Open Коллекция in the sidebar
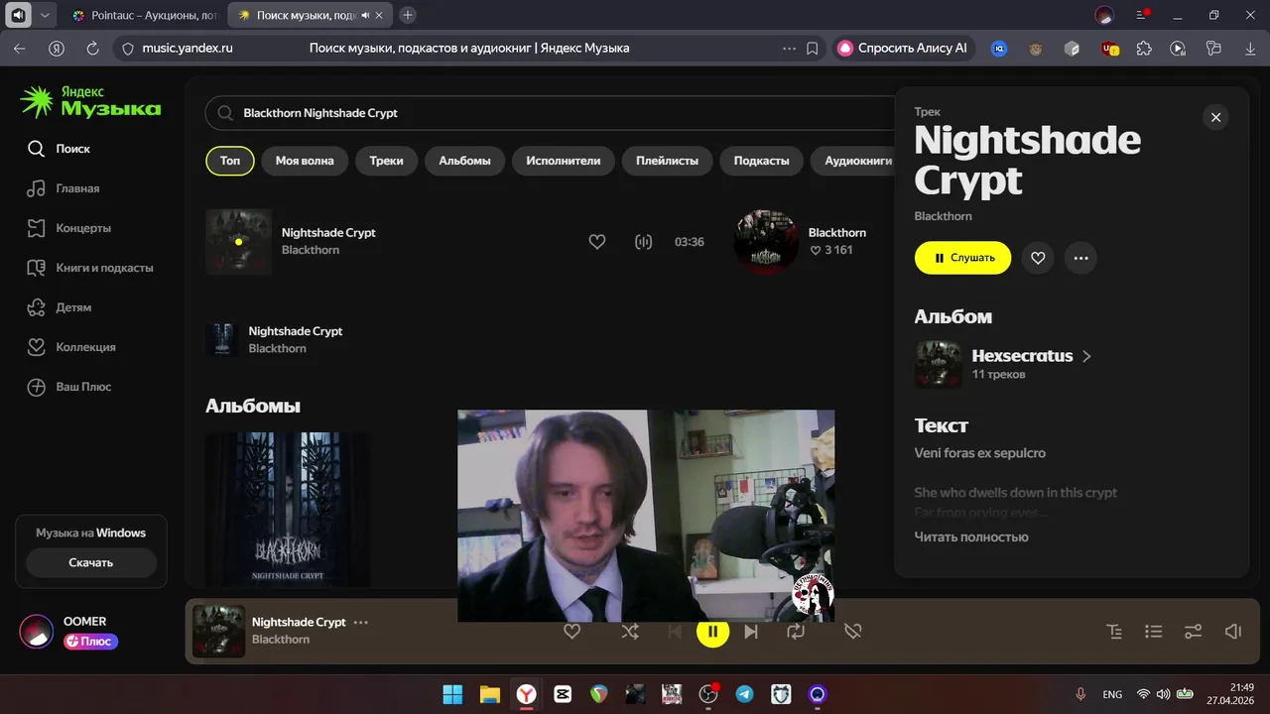The height and width of the screenshot is (714, 1270). tap(71, 347)
